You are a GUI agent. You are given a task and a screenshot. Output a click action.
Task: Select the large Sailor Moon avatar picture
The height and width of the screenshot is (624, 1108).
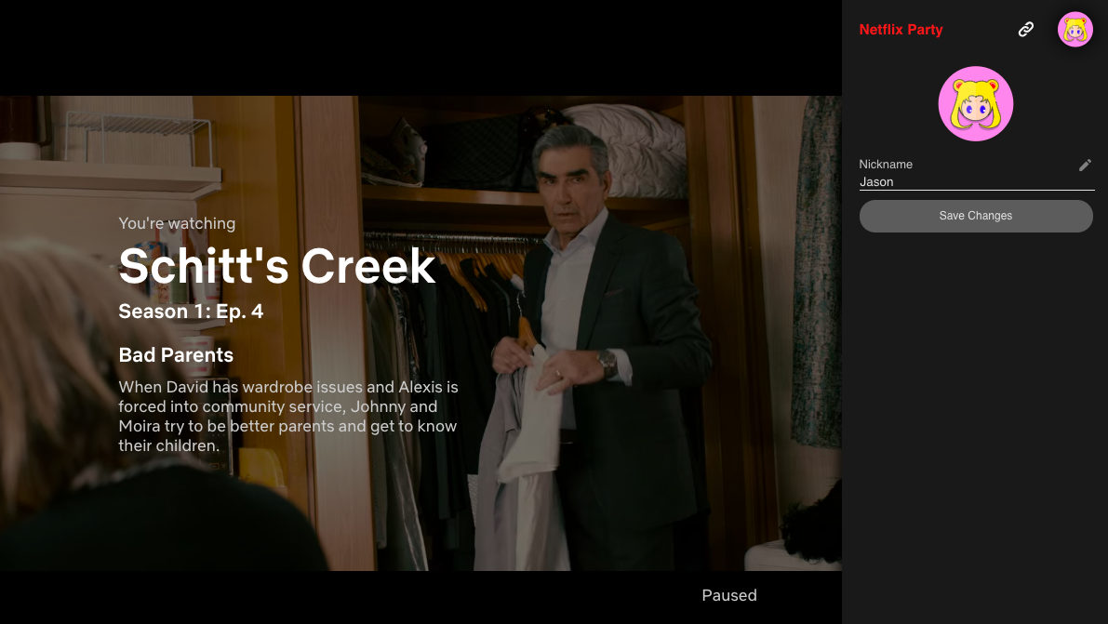tap(975, 104)
